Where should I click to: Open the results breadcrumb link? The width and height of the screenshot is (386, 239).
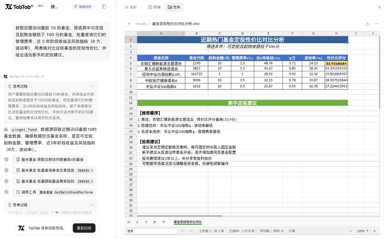click(141, 24)
